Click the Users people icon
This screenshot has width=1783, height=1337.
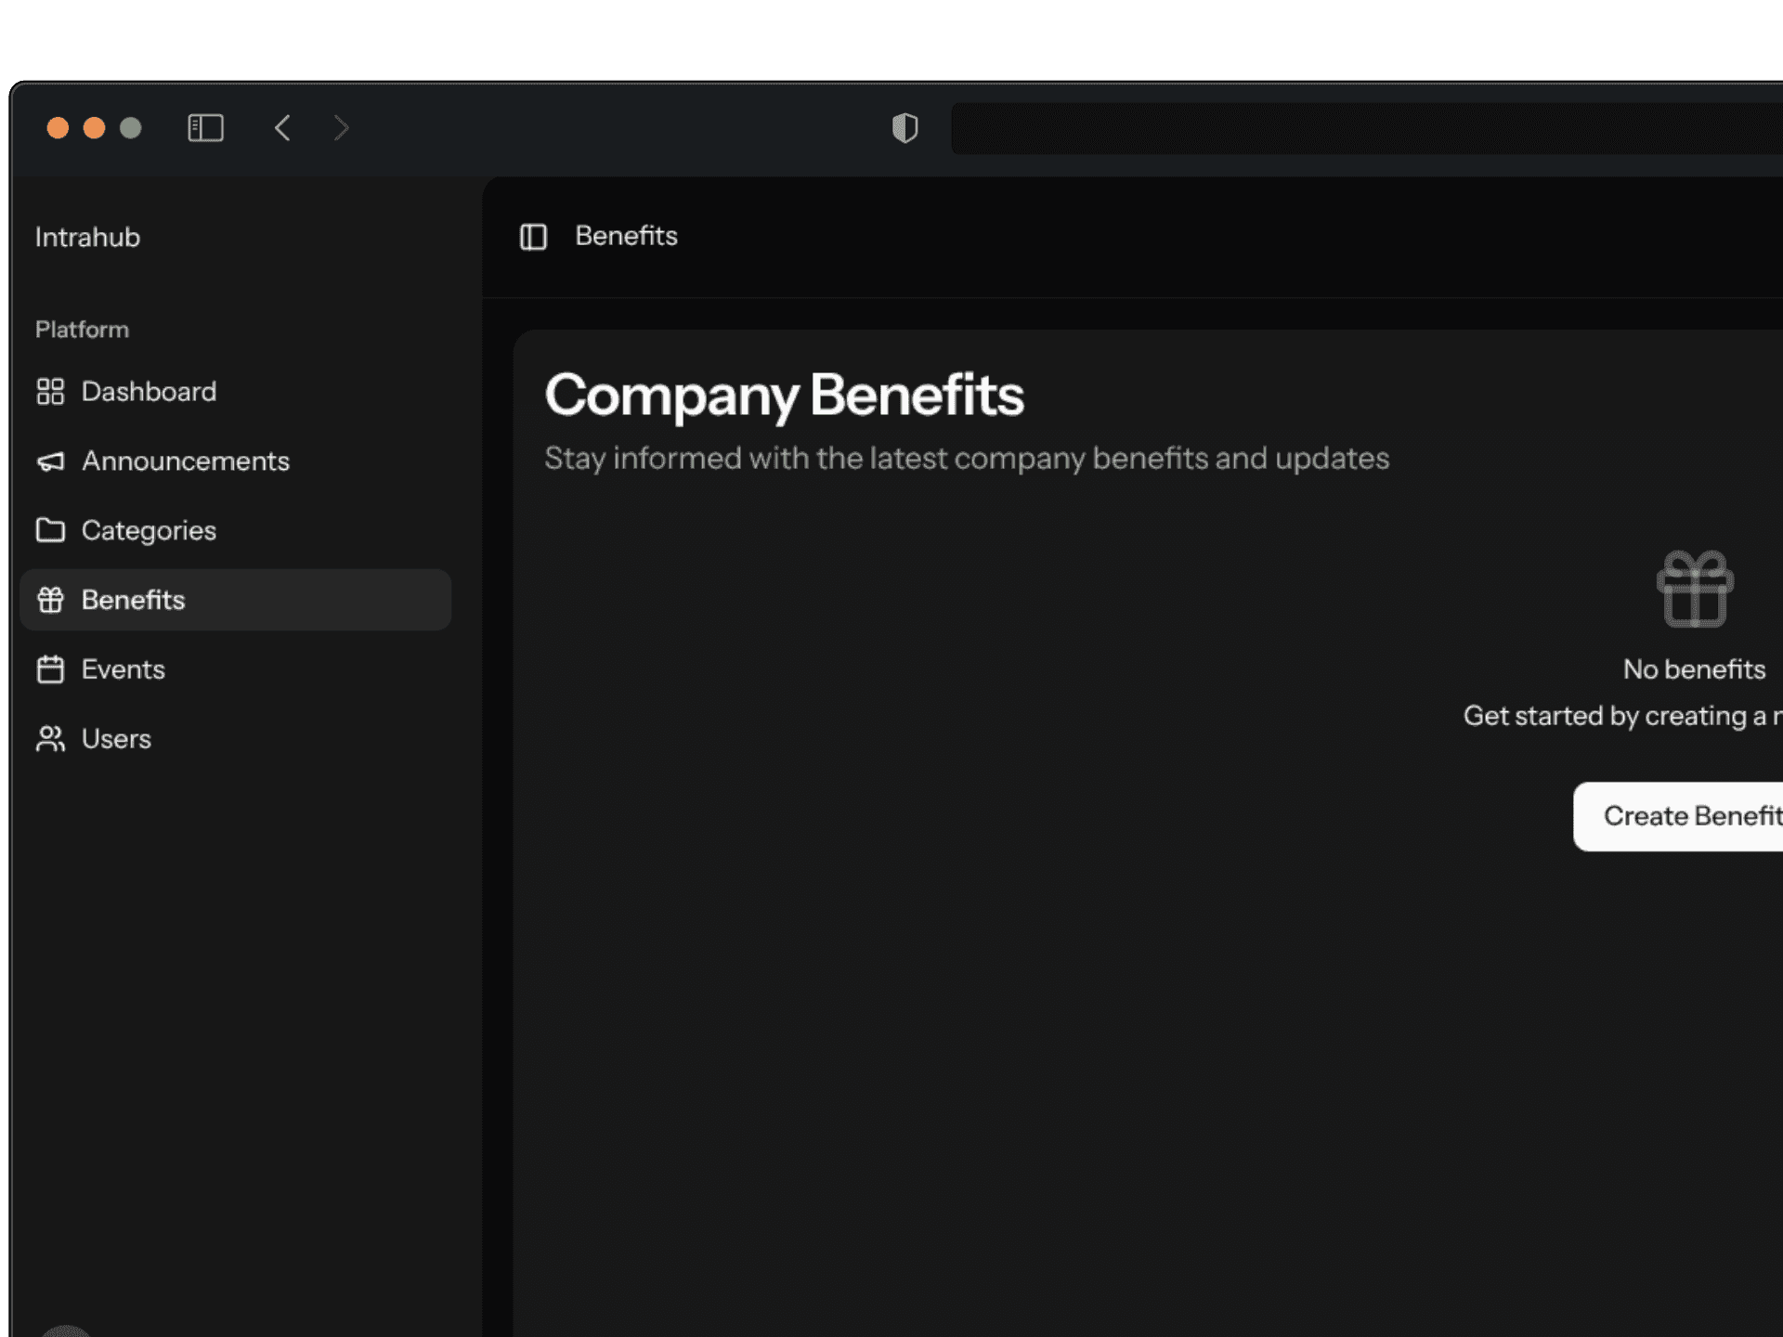click(50, 739)
